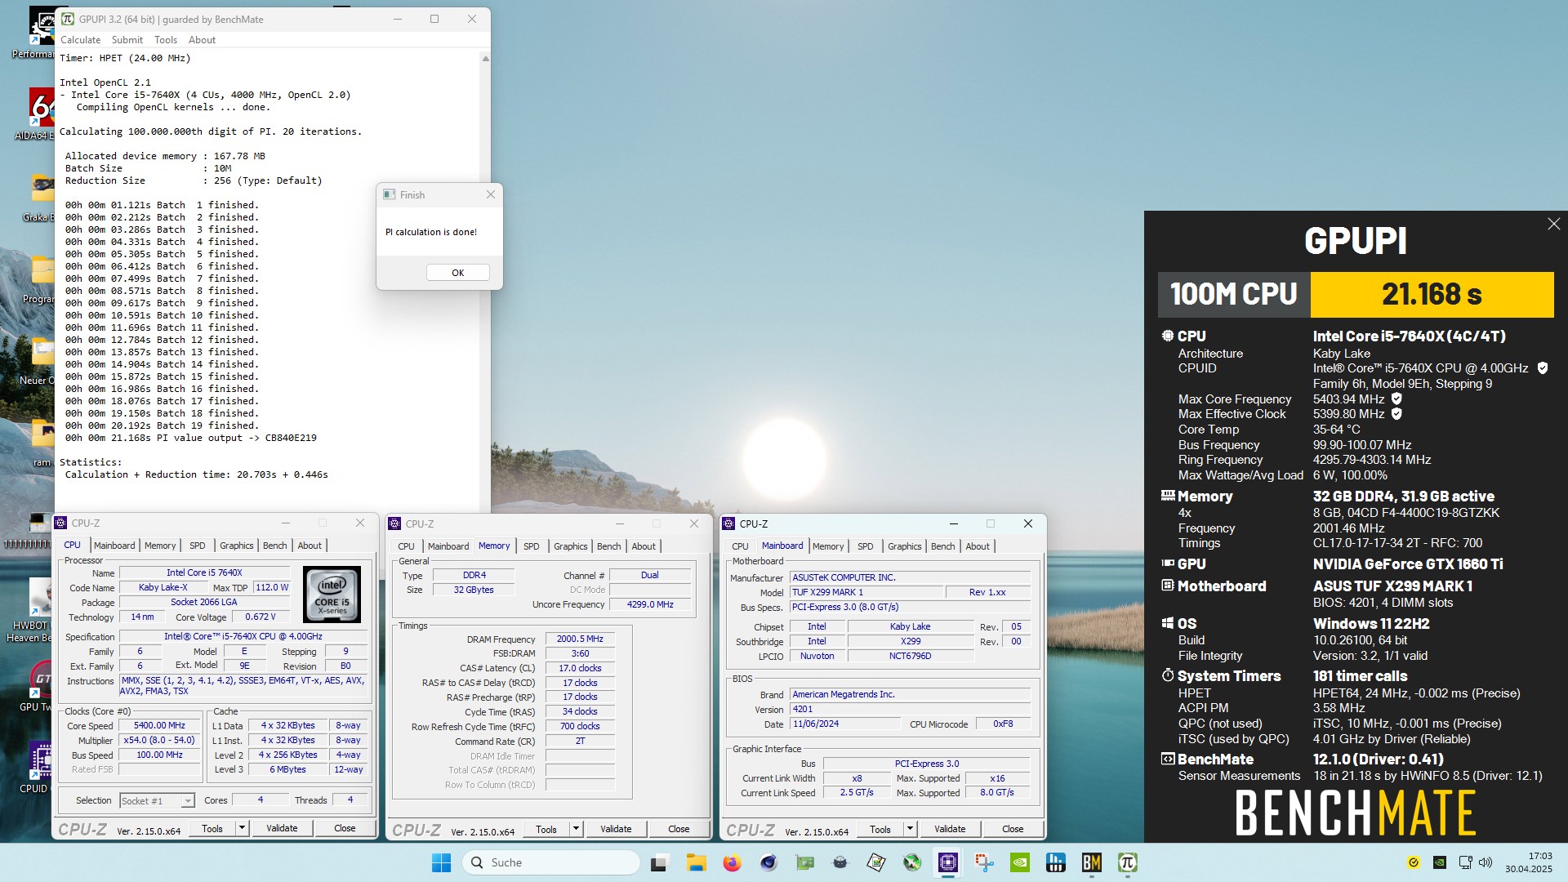Screen dimensions: 1568x882
Task: Launch the Snipping Tool from the taskbar
Action: click(984, 862)
